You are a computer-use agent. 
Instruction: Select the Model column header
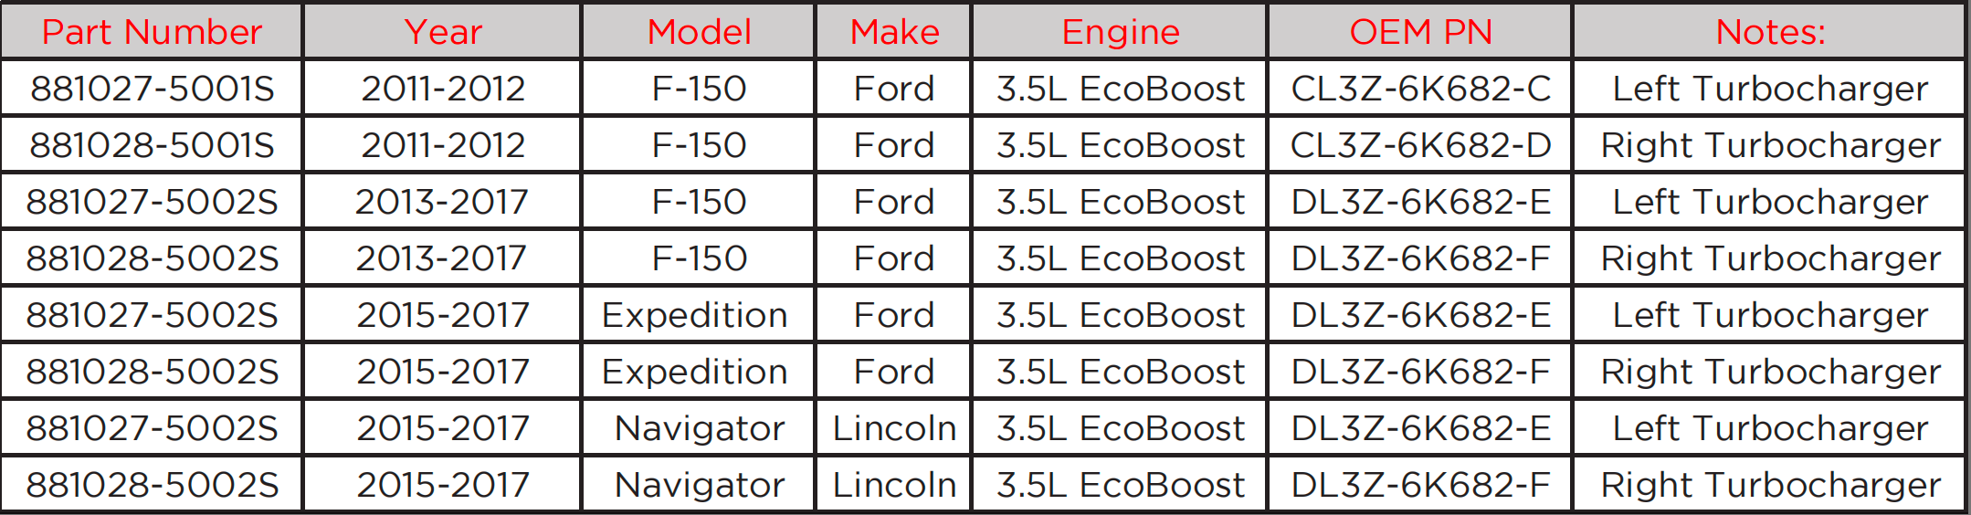click(x=699, y=32)
